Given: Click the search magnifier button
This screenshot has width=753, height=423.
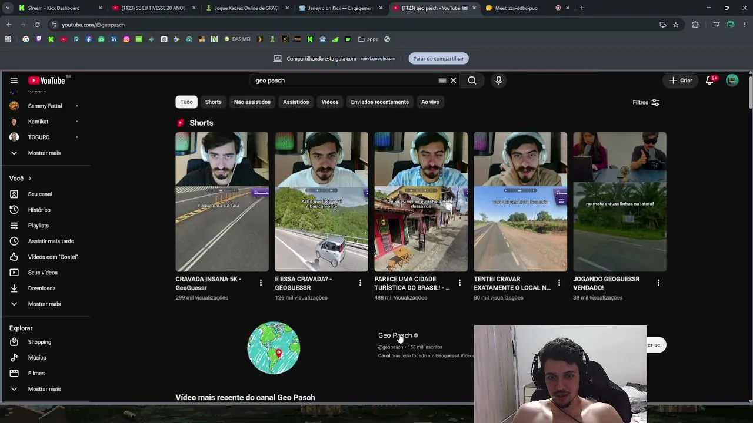Looking at the screenshot, I should 472,80.
